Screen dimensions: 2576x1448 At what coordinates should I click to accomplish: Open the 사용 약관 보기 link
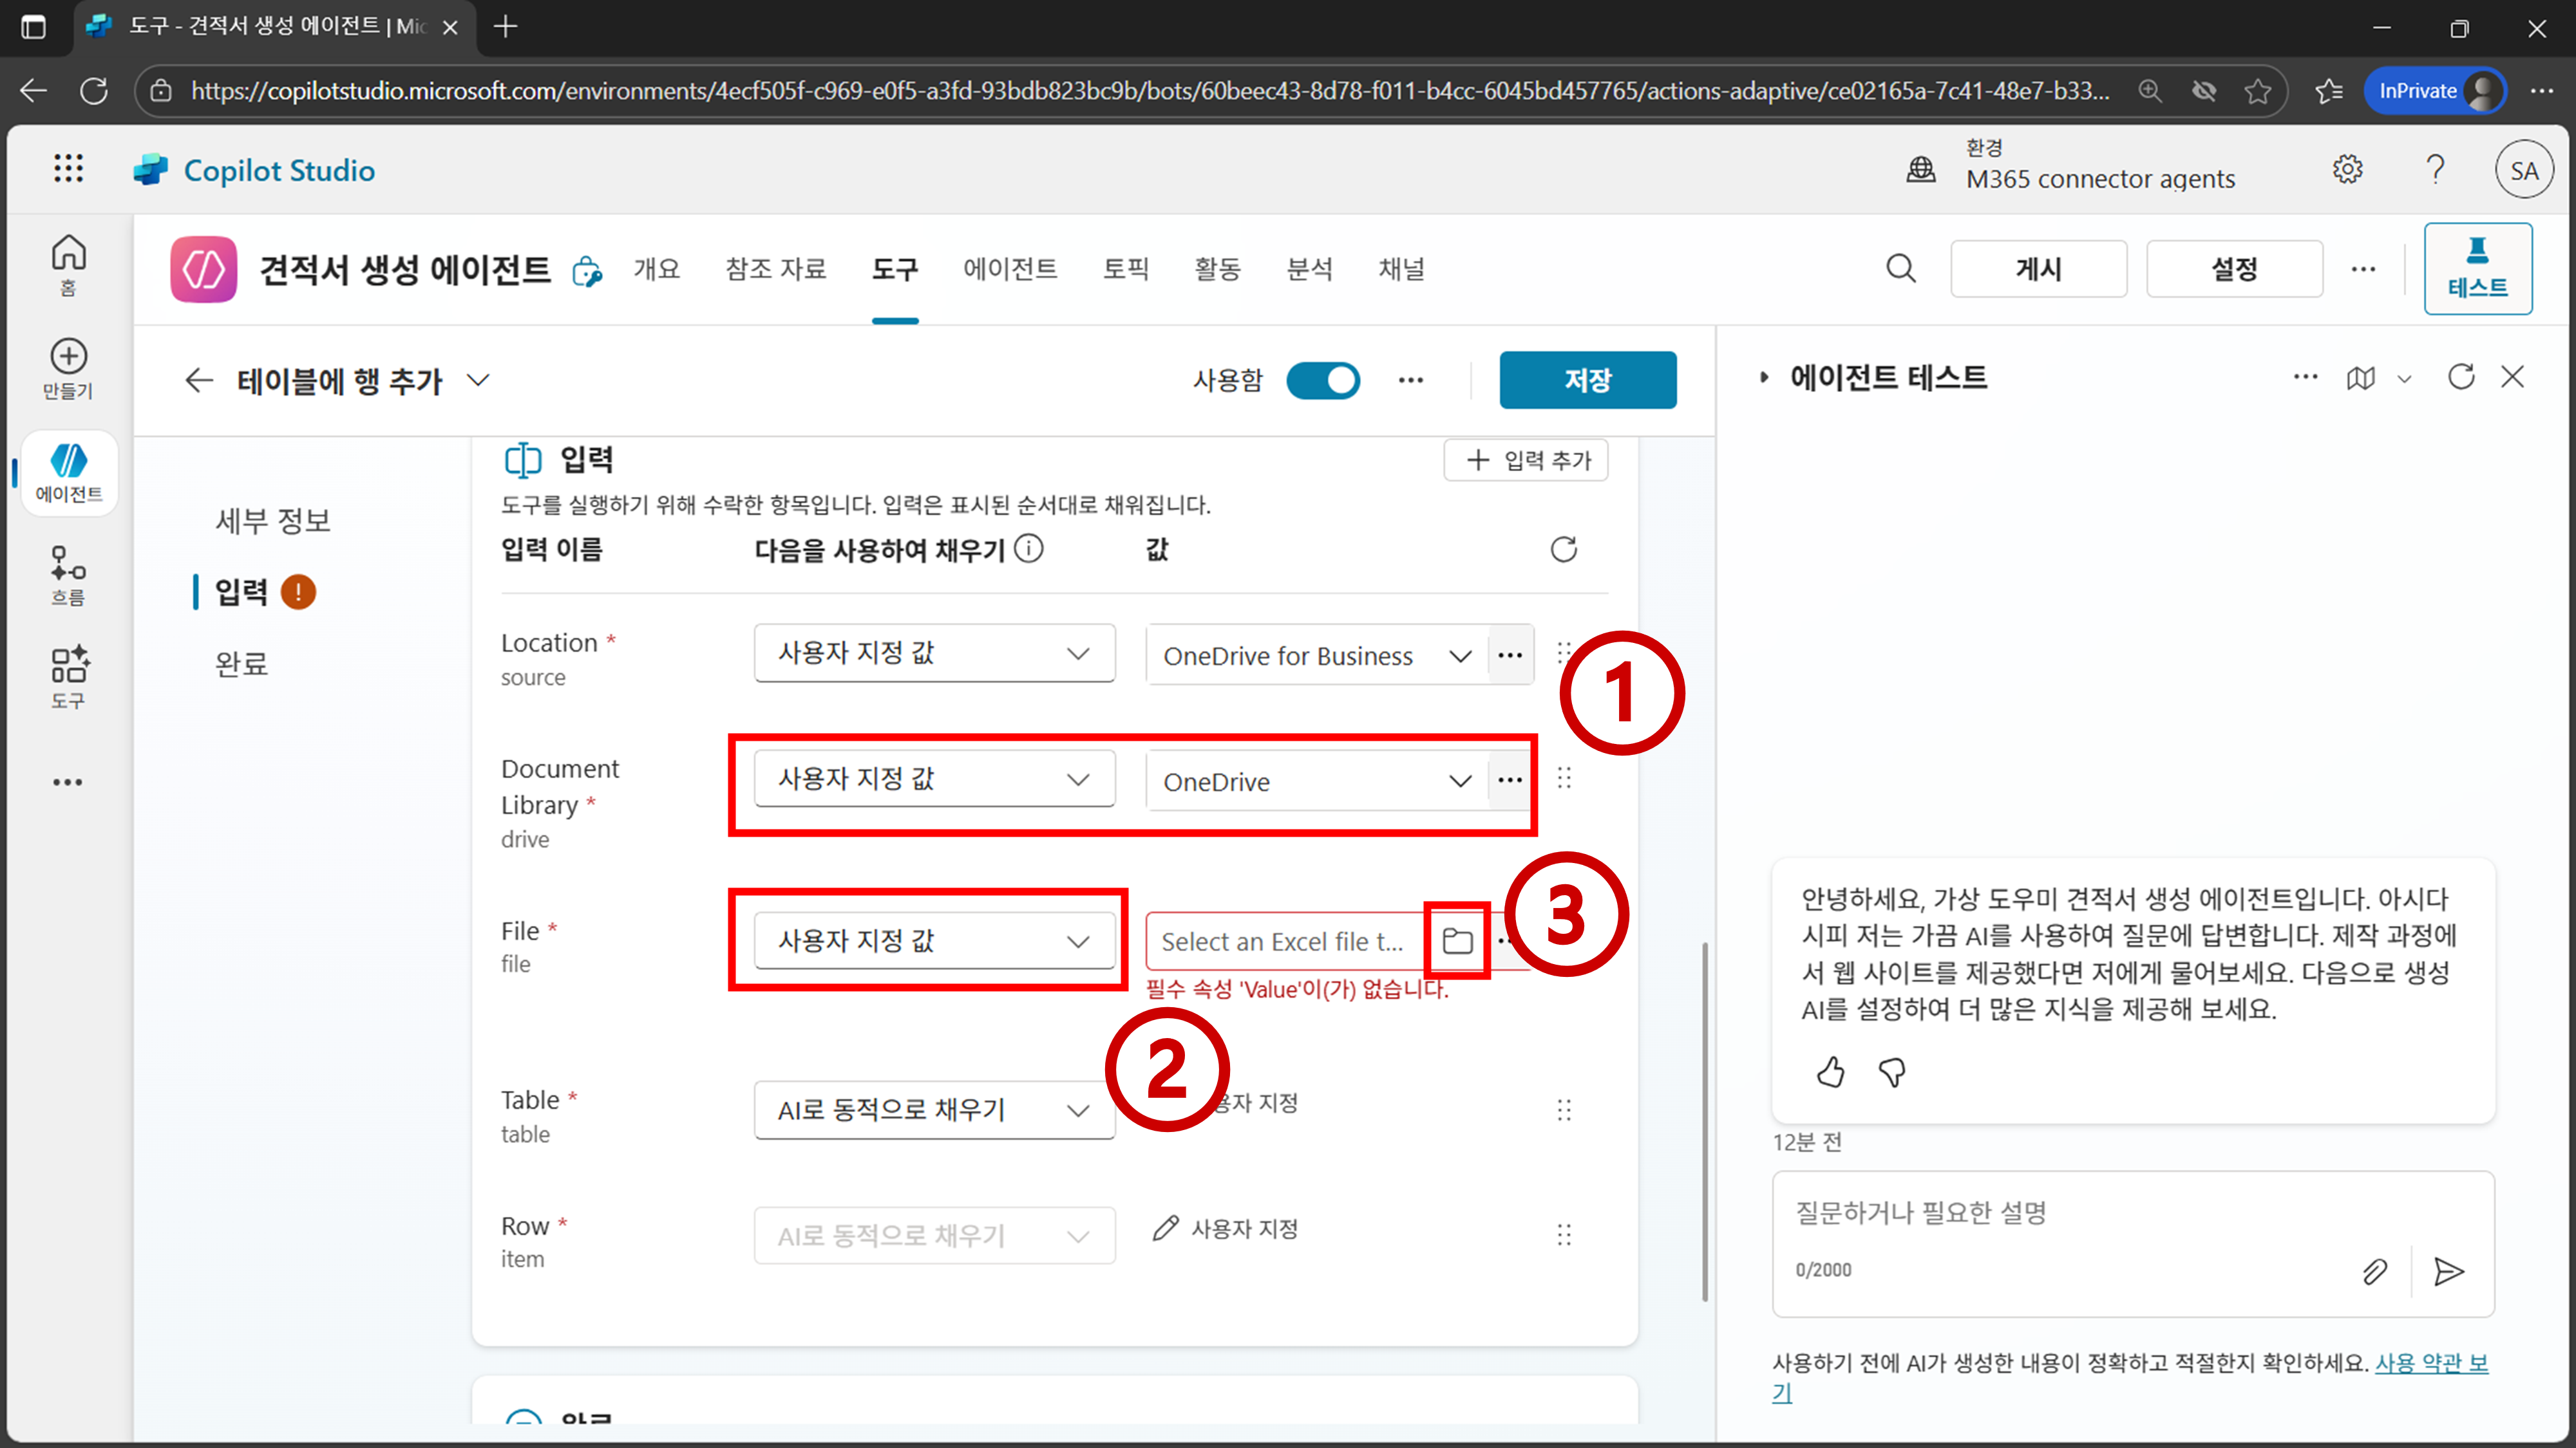(x=2430, y=1363)
